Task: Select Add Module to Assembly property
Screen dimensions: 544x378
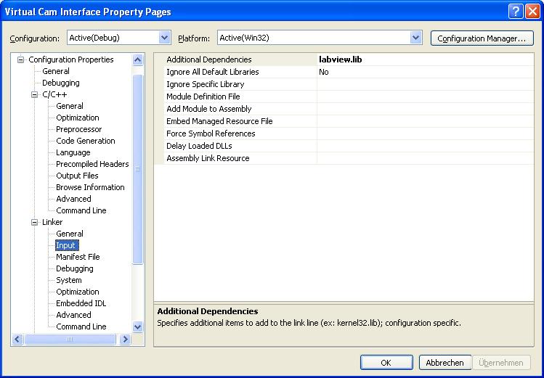Action: coord(208,109)
